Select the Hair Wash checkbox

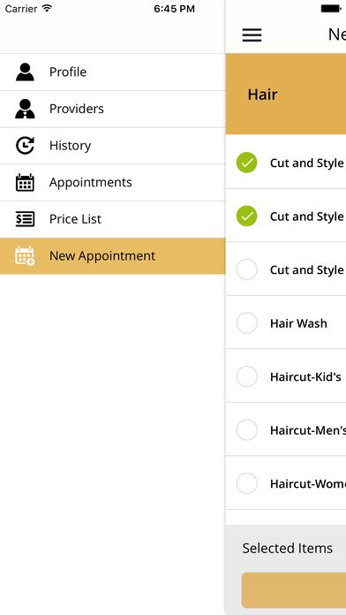pyautogui.click(x=247, y=323)
